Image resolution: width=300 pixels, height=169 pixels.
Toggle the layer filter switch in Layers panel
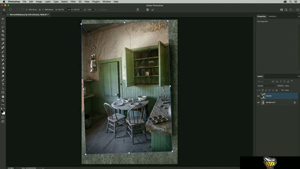pyautogui.click(x=292, y=81)
